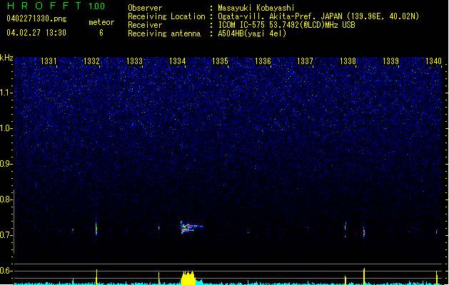The height and width of the screenshot is (285, 449).
Task: Click the 'meteor' count label
Action: pos(101,22)
